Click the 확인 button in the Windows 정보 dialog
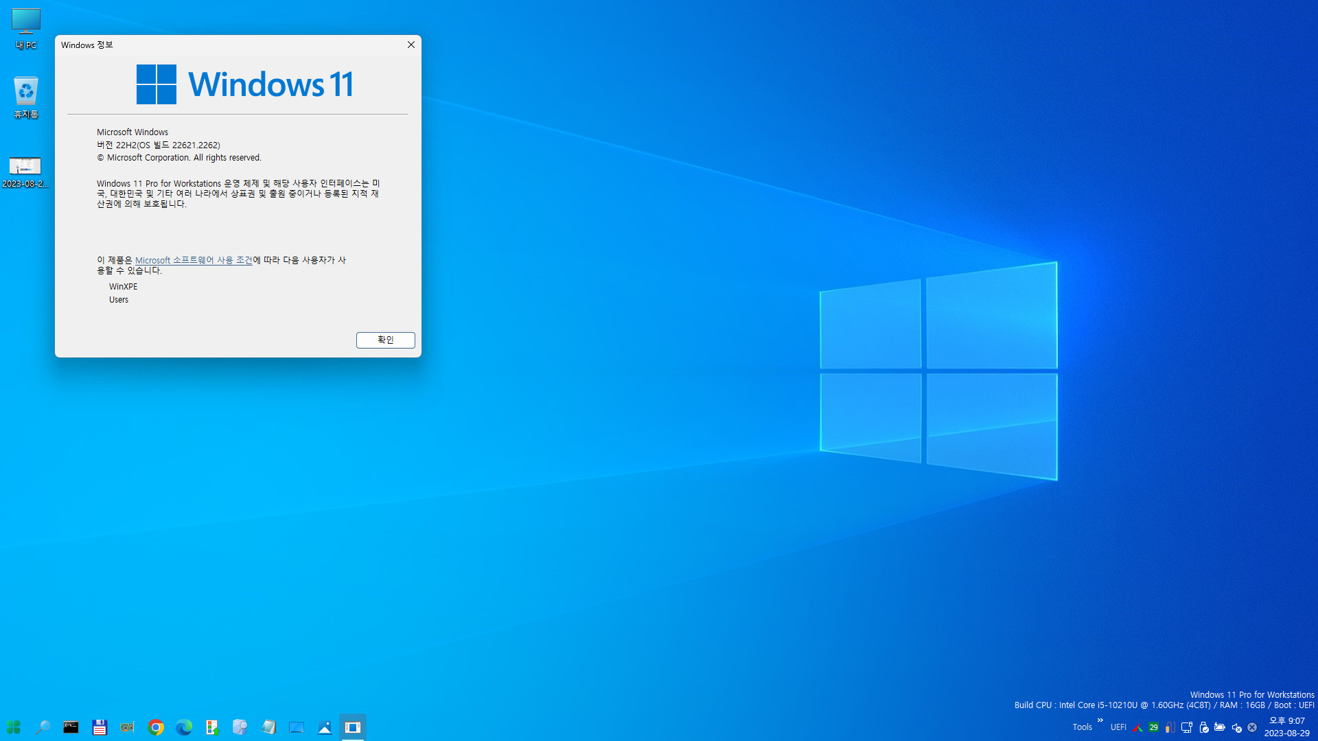The height and width of the screenshot is (741, 1318). pos(385,340)
